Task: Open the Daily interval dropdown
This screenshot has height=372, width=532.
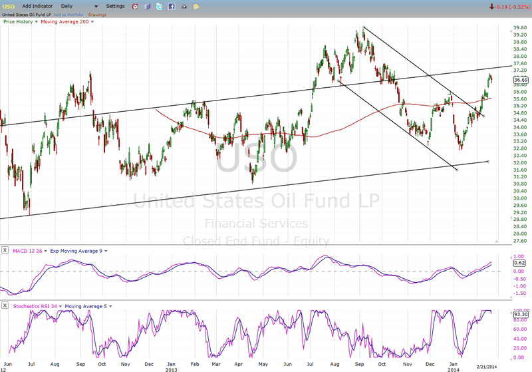Action: 79,6
